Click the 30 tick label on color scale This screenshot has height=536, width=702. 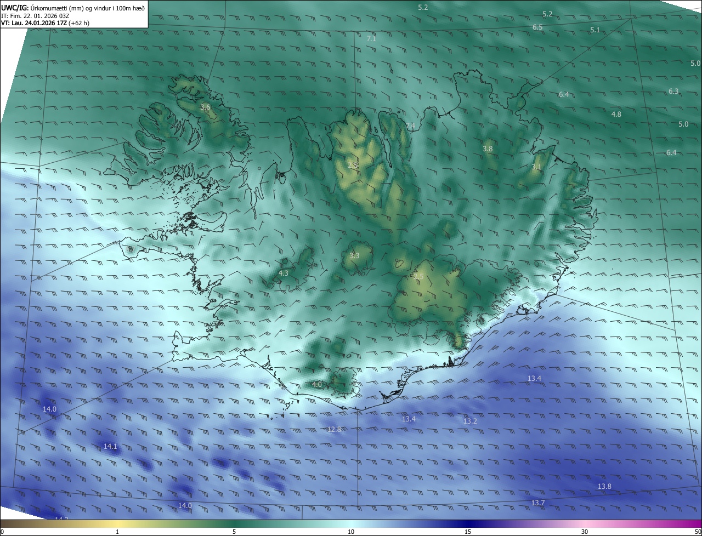585,532
